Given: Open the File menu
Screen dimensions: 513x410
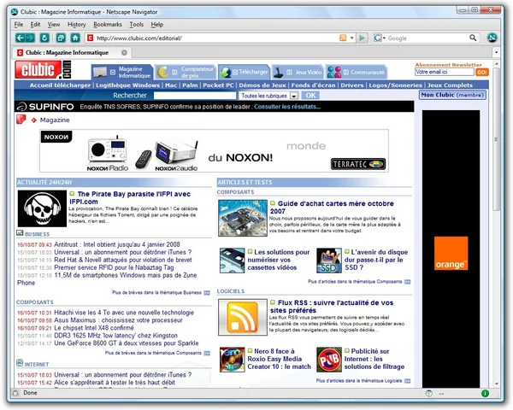Looking at the screenshot, I should [x=19, y=25].
